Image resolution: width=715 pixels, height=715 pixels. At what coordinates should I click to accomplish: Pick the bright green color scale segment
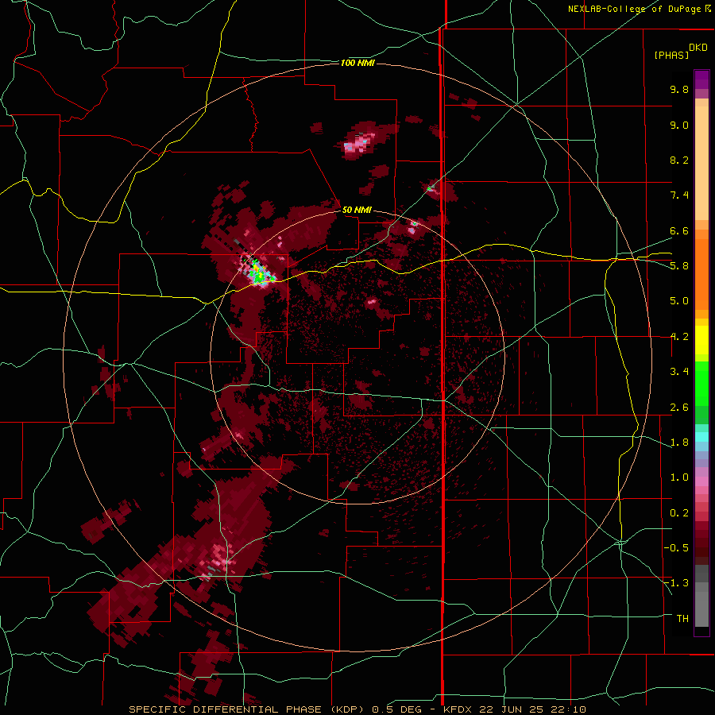click(701, 383)
